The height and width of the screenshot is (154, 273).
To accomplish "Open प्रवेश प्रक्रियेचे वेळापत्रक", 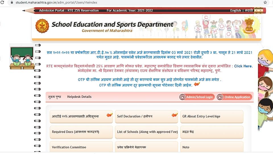I will pos(146,147).
